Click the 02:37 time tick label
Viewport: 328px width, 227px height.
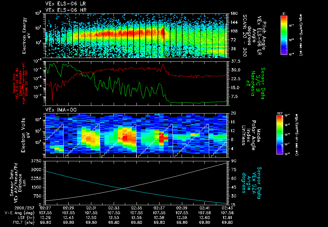159,208
